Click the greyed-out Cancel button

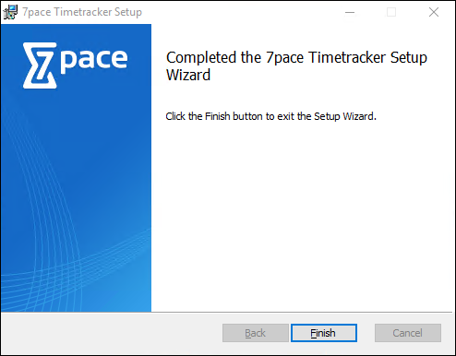click(x=408, y=333)
